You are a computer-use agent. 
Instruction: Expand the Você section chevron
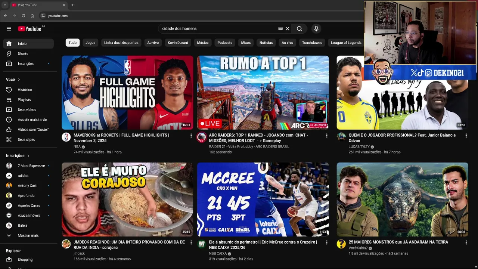(19, 80)
